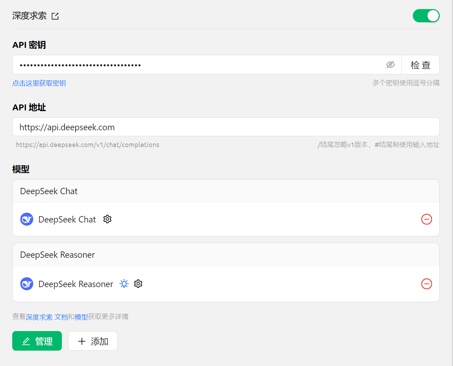This screenshot has height=366, width=453.
Task: Open 点击这里获取密钥 link
Action: pos(39,83)
